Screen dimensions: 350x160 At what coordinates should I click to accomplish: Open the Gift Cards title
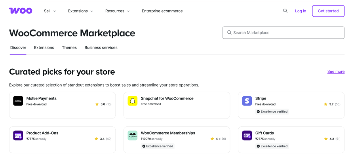(x=264, y=133)
